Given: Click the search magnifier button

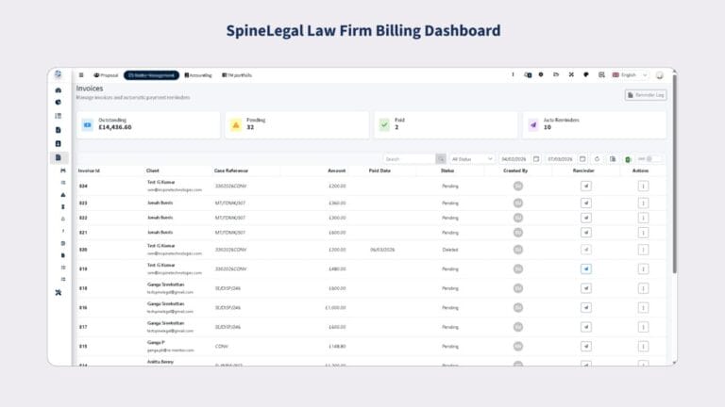Looking at the screenshot, I should point(441,159).
